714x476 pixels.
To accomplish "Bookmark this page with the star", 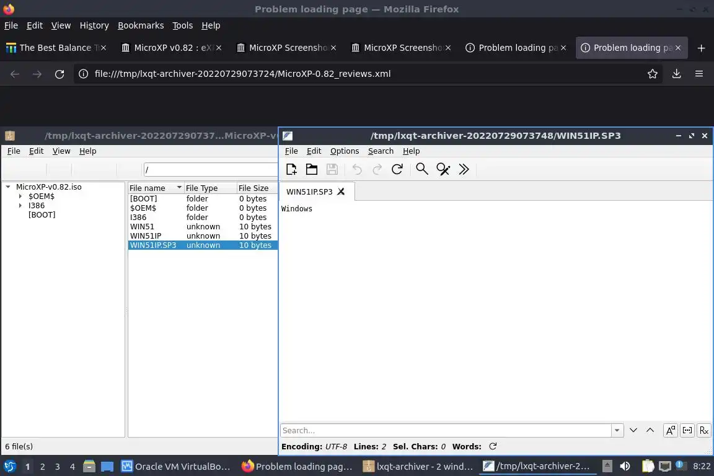I will 653,74.
